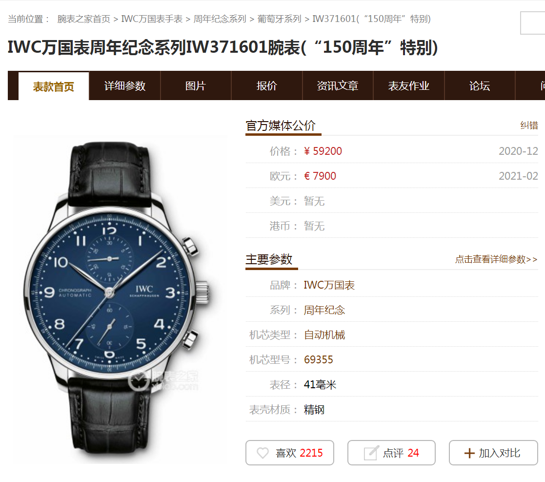Image resolution: width=545 pixels, height=482 pixels.
Task: Open 点击查看详细参数 link
Action: pos(496,259)
